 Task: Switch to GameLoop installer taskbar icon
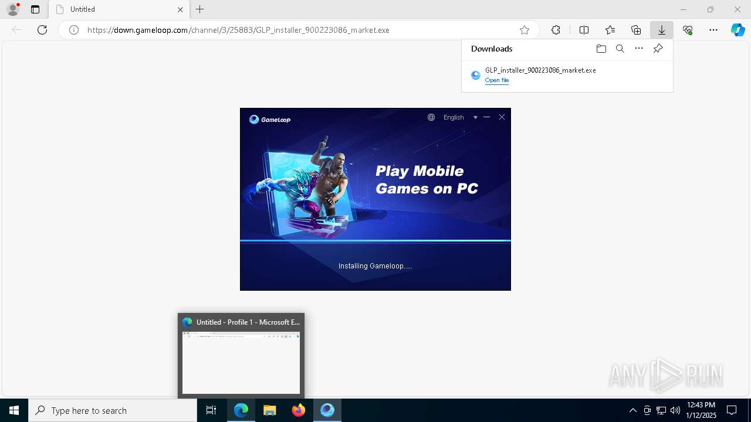[x=327, y=410]
